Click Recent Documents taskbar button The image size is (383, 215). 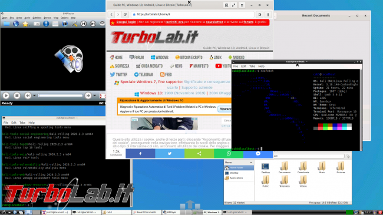(146, 212)
